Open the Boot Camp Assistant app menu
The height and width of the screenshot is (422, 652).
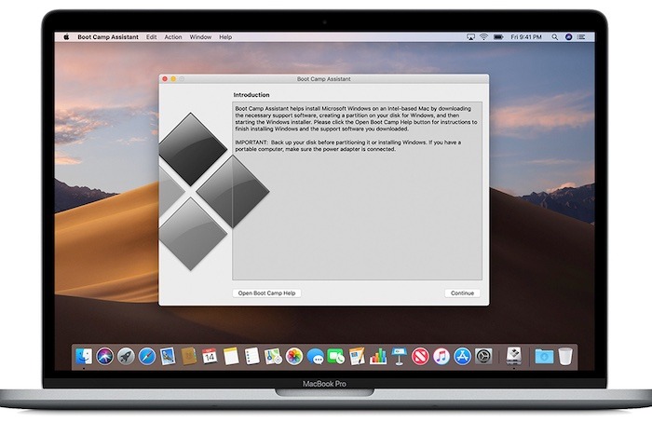coord(108,37)
